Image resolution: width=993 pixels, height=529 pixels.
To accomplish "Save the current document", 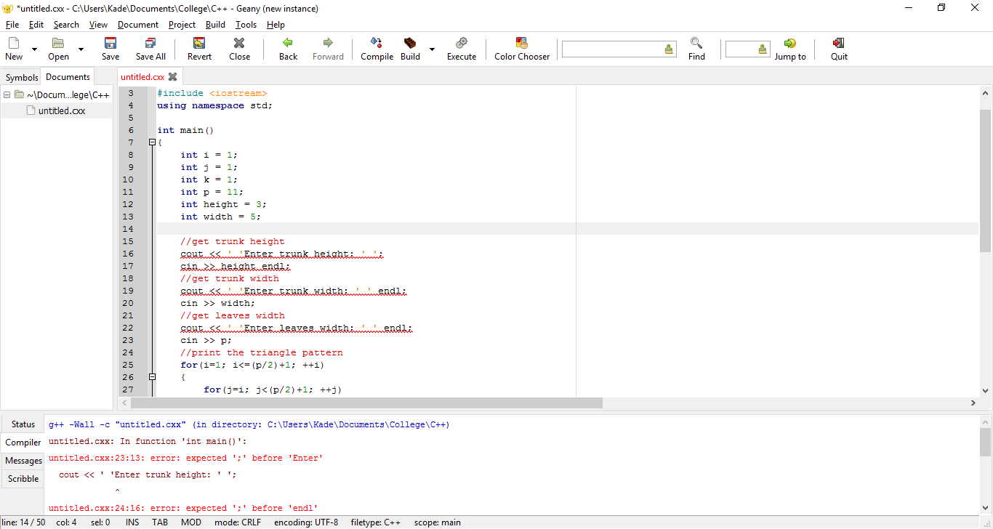I will click(110, 49).
